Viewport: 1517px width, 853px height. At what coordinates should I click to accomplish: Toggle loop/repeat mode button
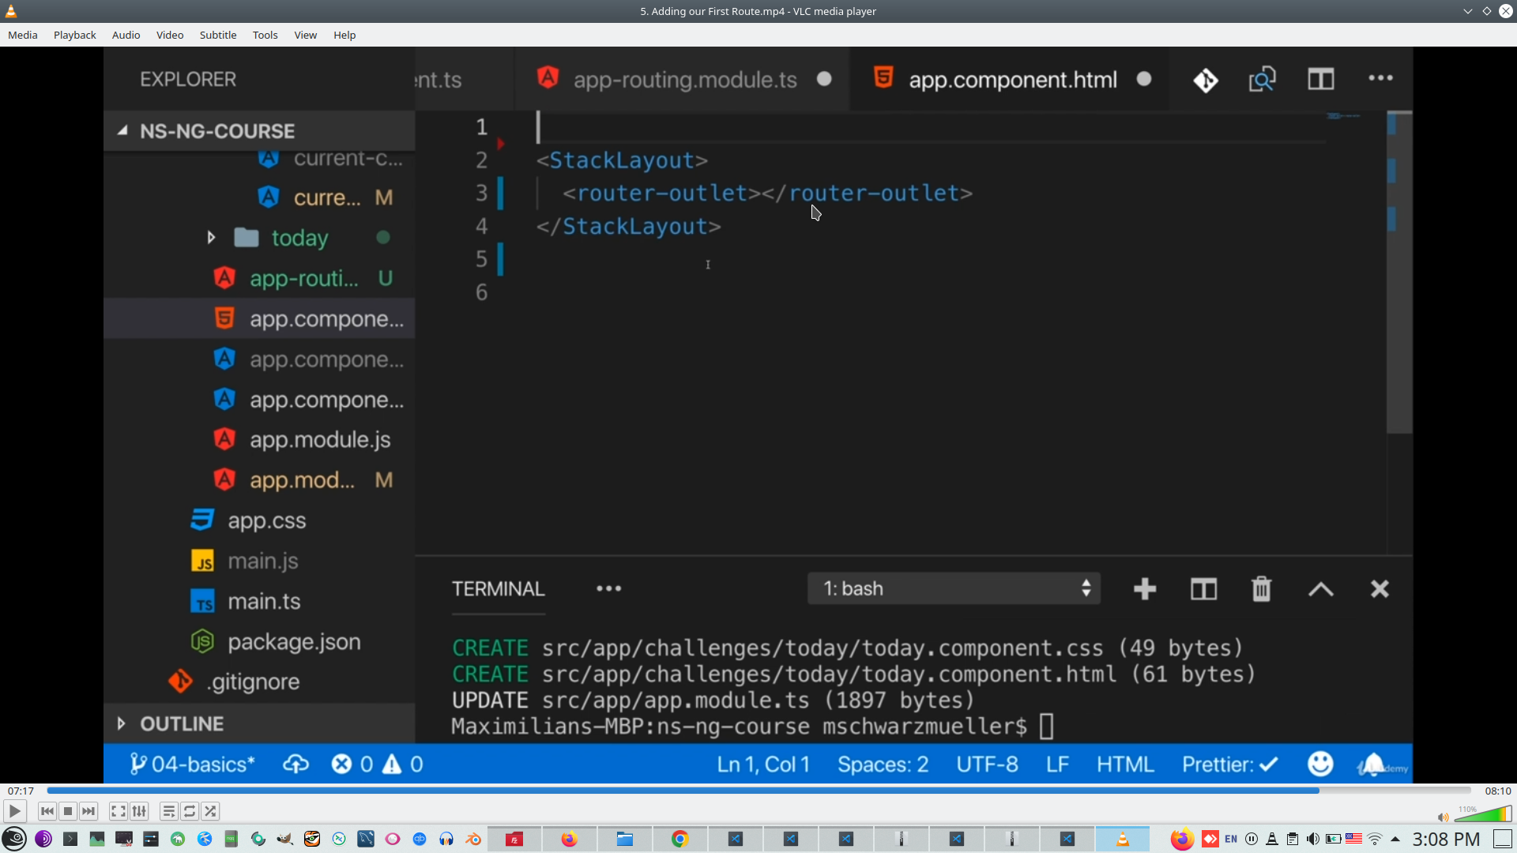click(190, 811)
